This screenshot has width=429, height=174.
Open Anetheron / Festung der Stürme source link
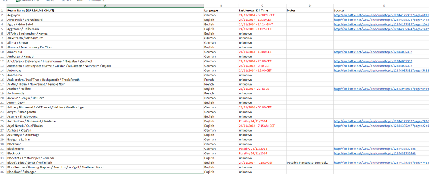pos(373,66)
